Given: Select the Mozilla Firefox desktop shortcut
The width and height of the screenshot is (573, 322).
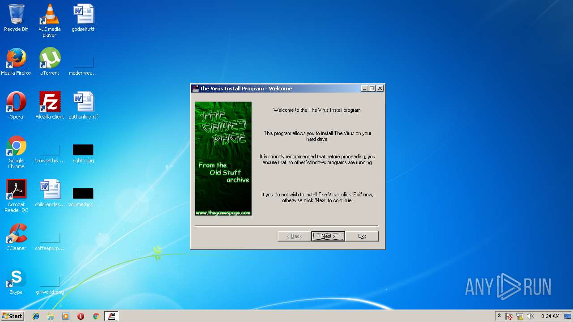Looking at the screenshot, I should 16,62.
